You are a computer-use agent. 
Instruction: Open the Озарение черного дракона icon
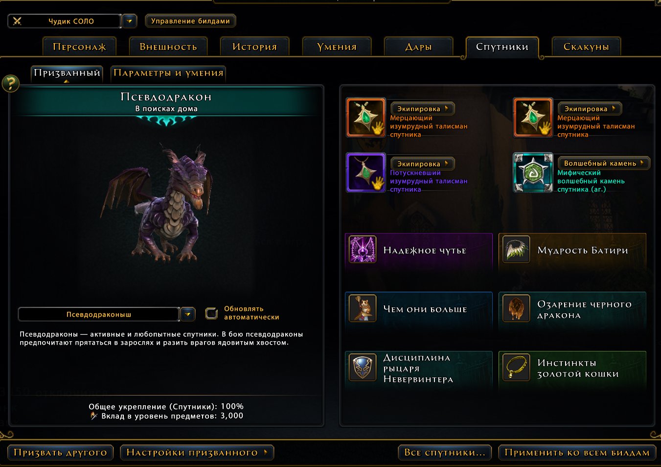[516, 308]
